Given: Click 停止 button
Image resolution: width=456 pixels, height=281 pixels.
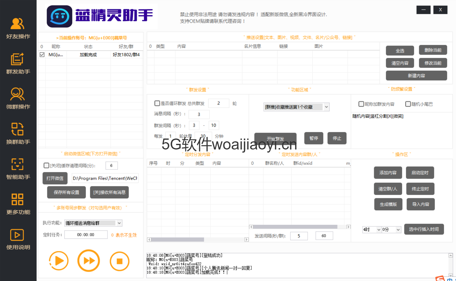Looking at the screenshot, I should [x=337, y=138].
